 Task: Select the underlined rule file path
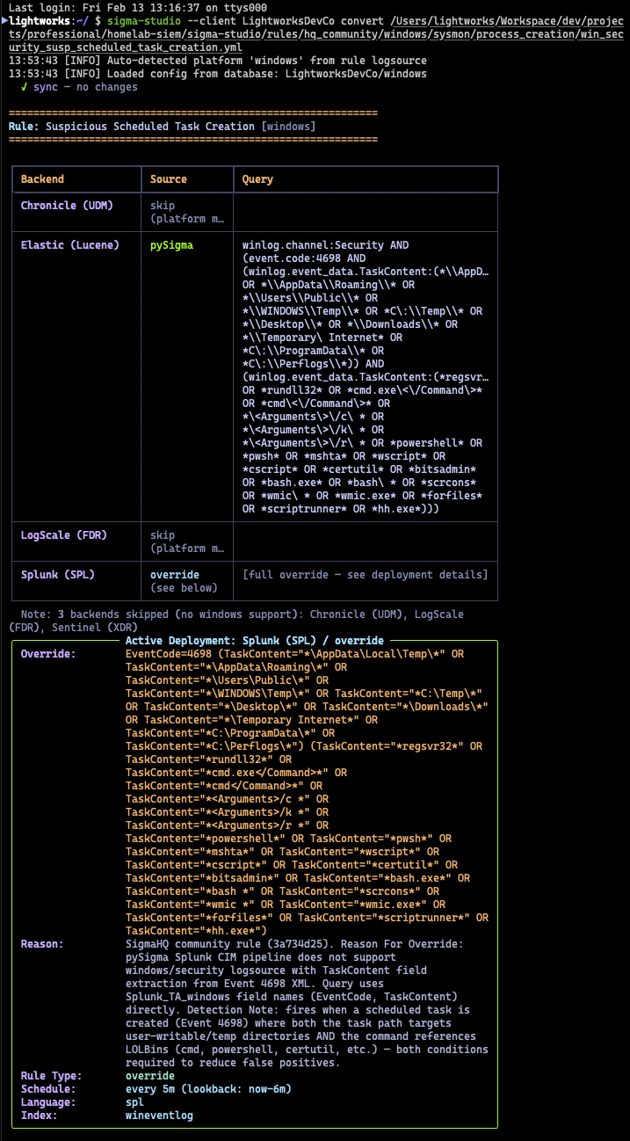(315, 33)
